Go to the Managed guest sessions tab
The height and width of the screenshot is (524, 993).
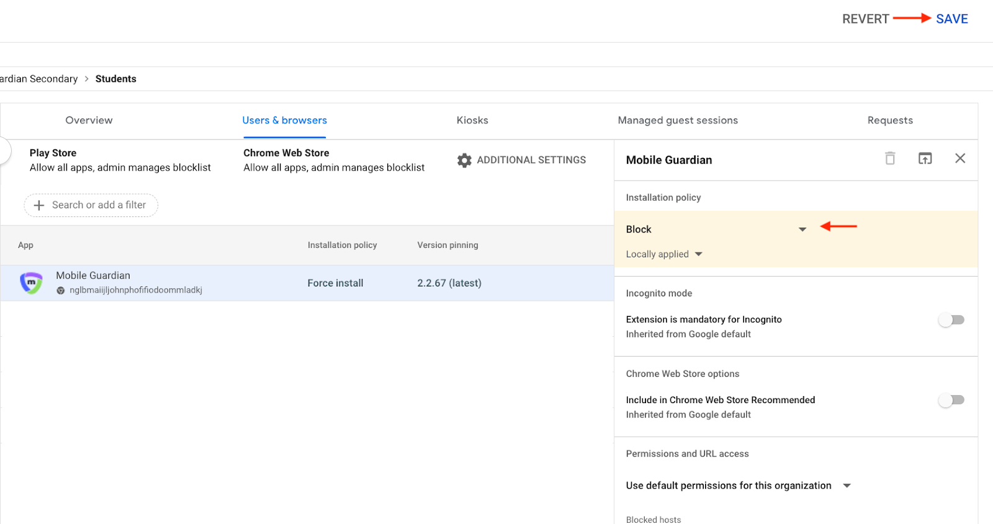point(678,120)
